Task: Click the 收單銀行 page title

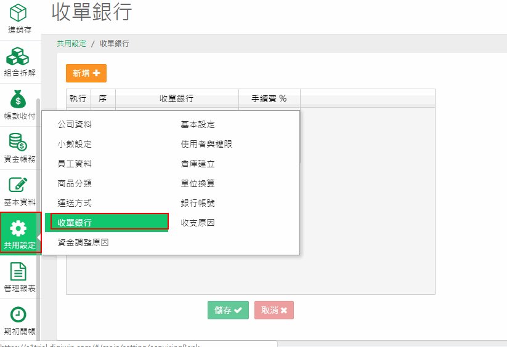Action: tap(92, 12)
